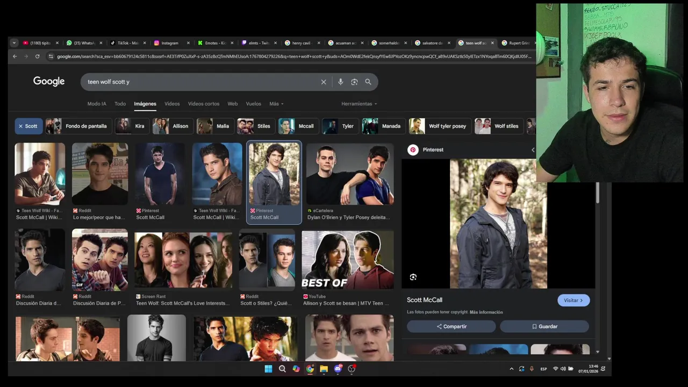Viewport: 688px width, 387px height.
Task: Click the browser back arrow
Action: [x=15, y=56]
